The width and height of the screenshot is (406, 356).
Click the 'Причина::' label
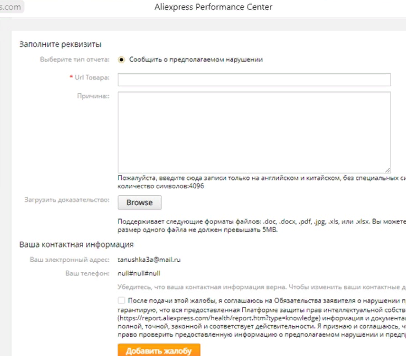[93, 96]
